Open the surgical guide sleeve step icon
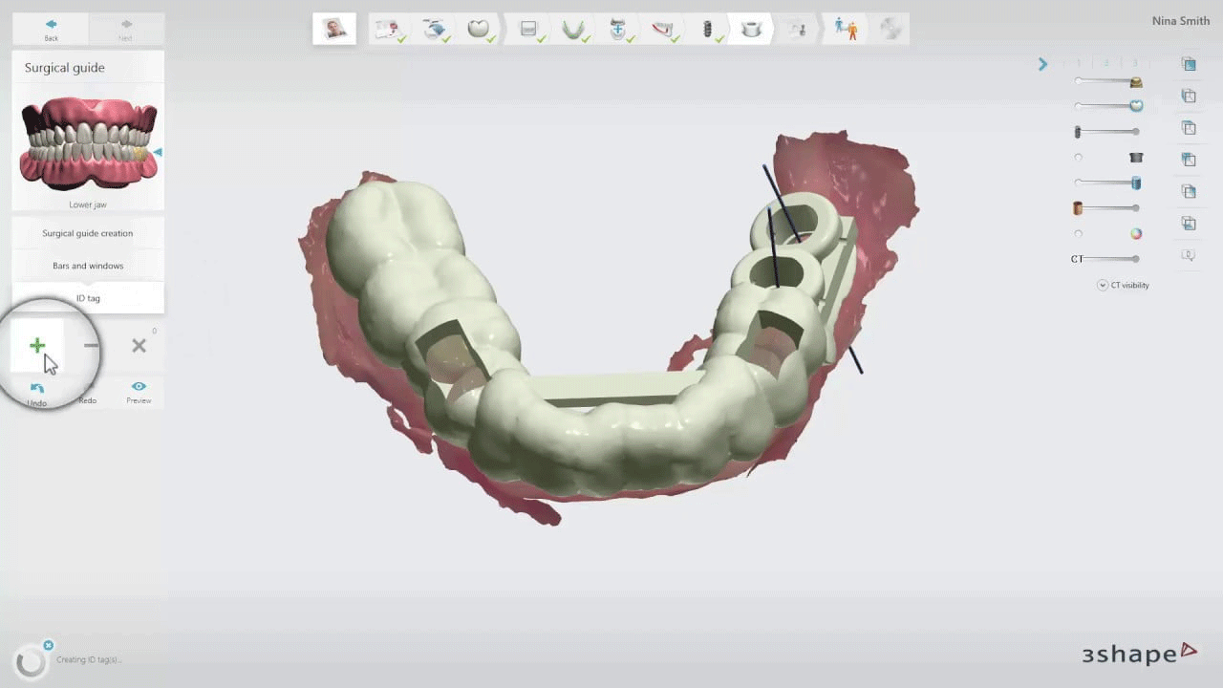This screenshot has width=1223, height=688. (x=751, y=28)
